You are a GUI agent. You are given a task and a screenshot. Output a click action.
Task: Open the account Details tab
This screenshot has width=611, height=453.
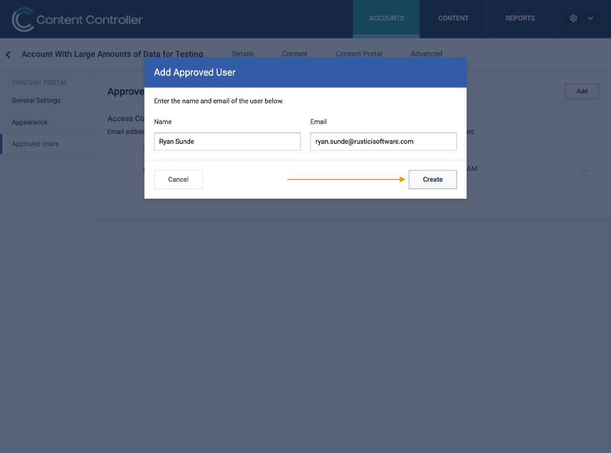coord(243,54)
